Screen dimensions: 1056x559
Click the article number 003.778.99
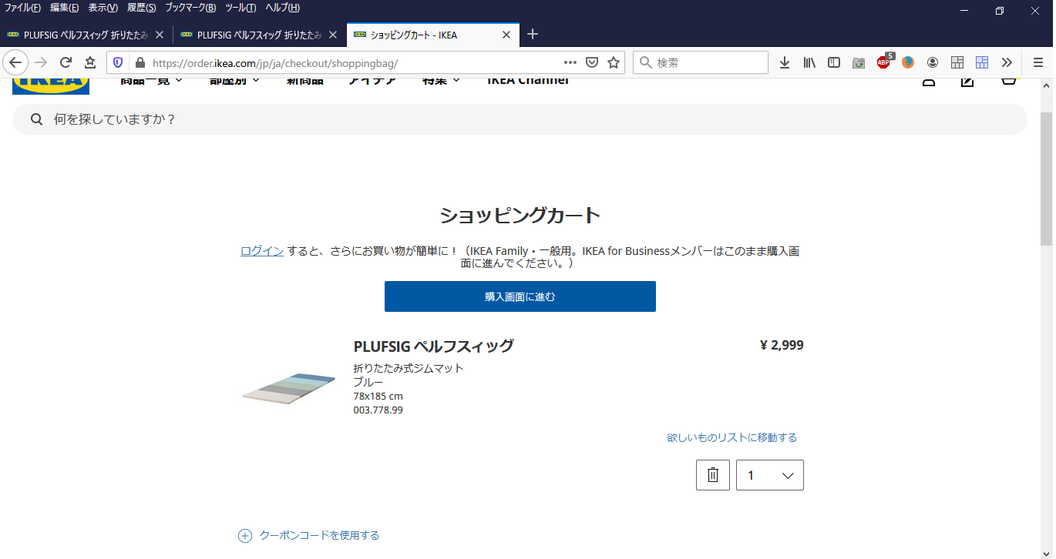click(x=378, y=410)
